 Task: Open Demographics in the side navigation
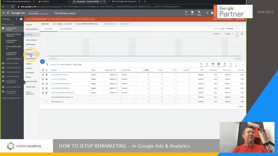(30, 58)
